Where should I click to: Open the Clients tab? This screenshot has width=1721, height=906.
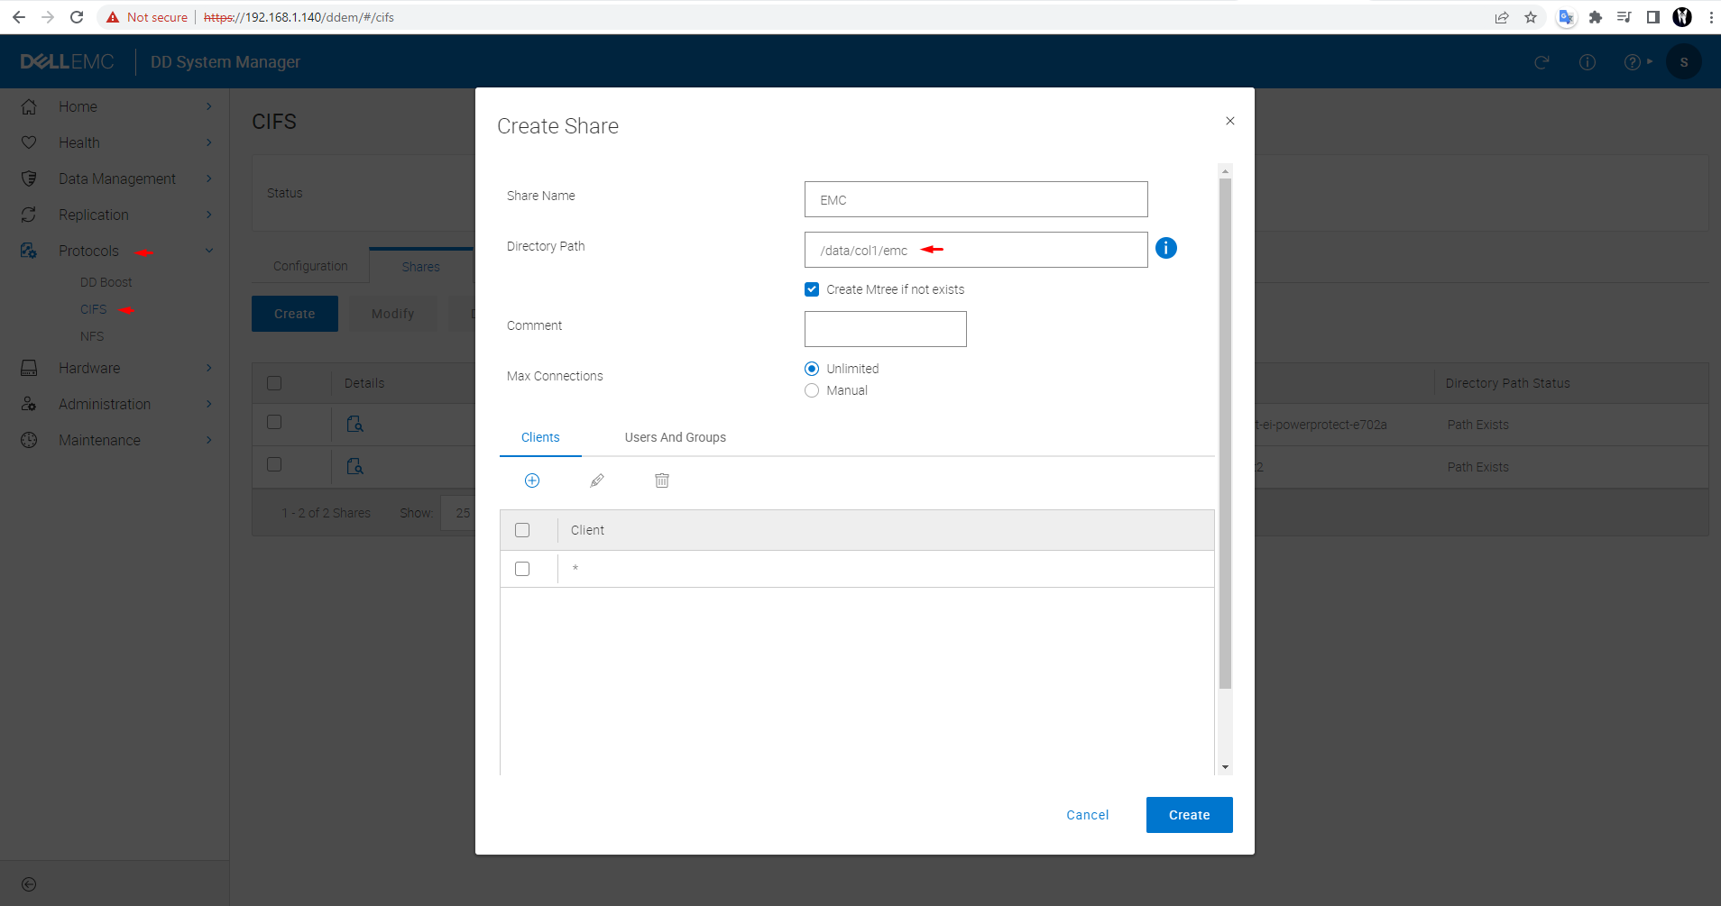tap(540, 437)
